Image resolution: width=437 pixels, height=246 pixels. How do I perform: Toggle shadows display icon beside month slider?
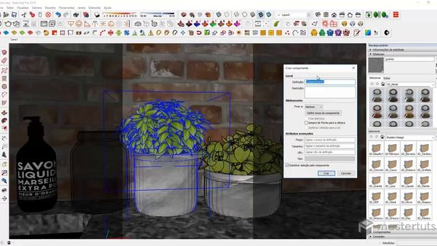[x=97, y=14]
